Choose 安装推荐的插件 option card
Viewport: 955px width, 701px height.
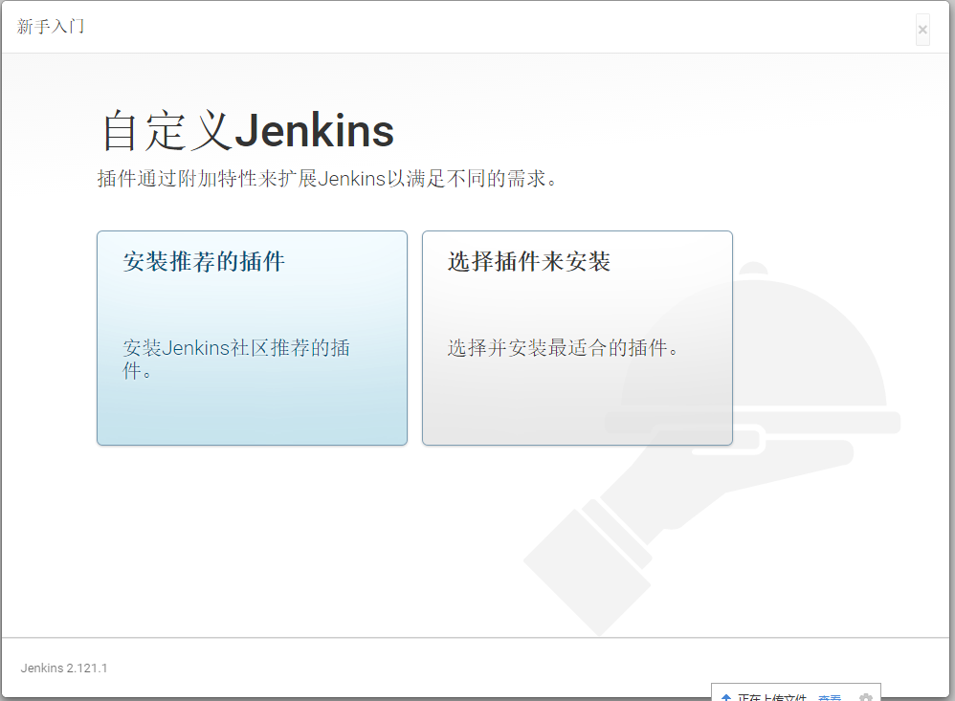(253, 338)
